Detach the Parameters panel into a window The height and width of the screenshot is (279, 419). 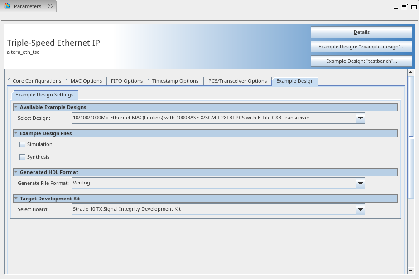coord(405,7)
